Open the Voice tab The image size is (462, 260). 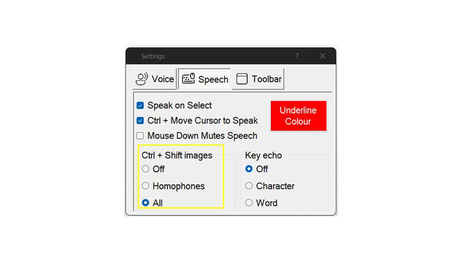point(154,79)
